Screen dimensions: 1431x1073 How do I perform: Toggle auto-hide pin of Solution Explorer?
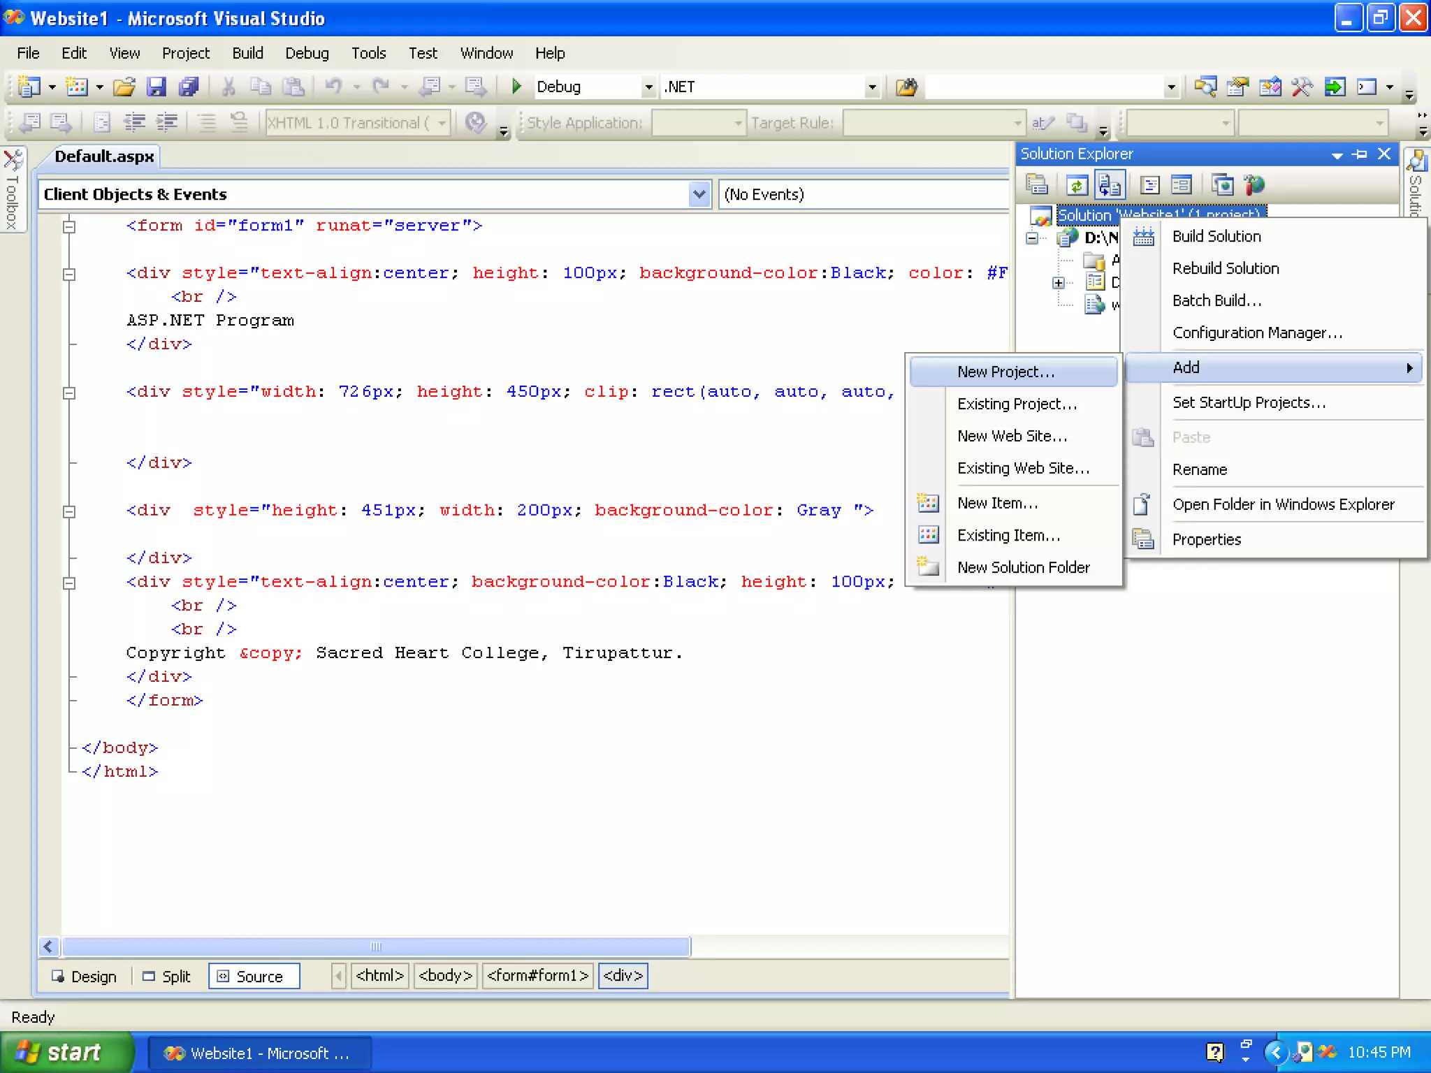1360,154
